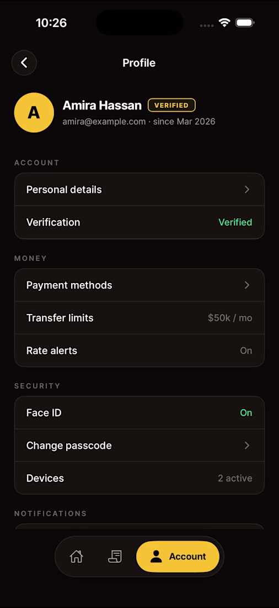Open the Home tab icon
The image size is (279, 608).
(x=76, y=557)
